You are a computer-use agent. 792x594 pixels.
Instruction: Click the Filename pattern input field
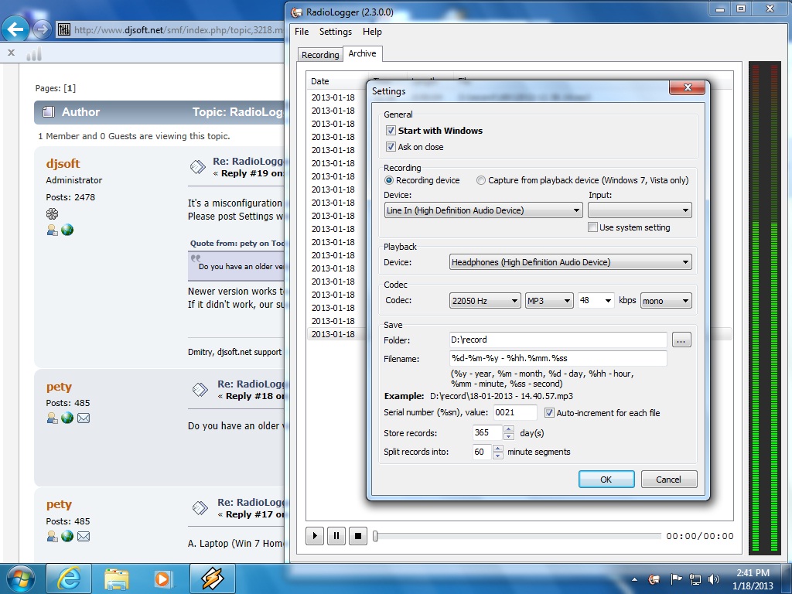[x=558, y=358]
